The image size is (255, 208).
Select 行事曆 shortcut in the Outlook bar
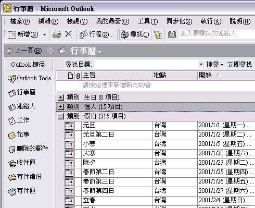22,92
